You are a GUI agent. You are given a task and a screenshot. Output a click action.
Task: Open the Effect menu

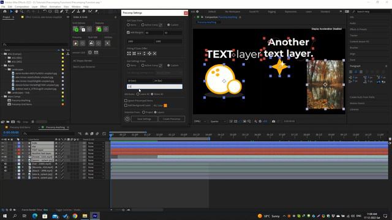pos(43,7)
